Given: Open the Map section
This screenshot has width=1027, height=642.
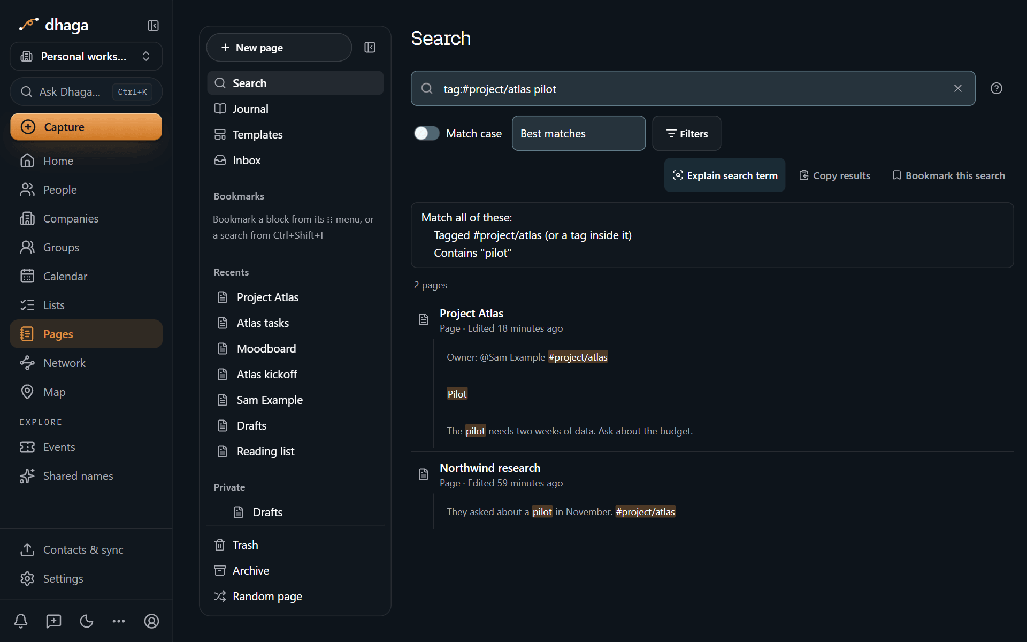Looking at the screenshot, I should click(86, 392).
